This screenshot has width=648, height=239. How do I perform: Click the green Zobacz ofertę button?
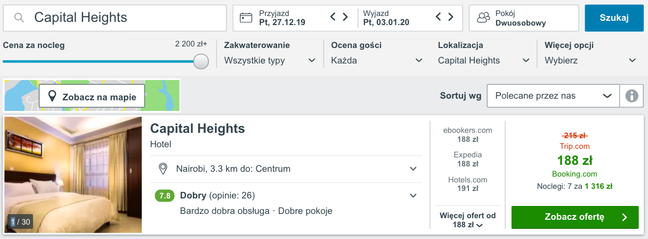pyautogui.click(x=574, y=217)
